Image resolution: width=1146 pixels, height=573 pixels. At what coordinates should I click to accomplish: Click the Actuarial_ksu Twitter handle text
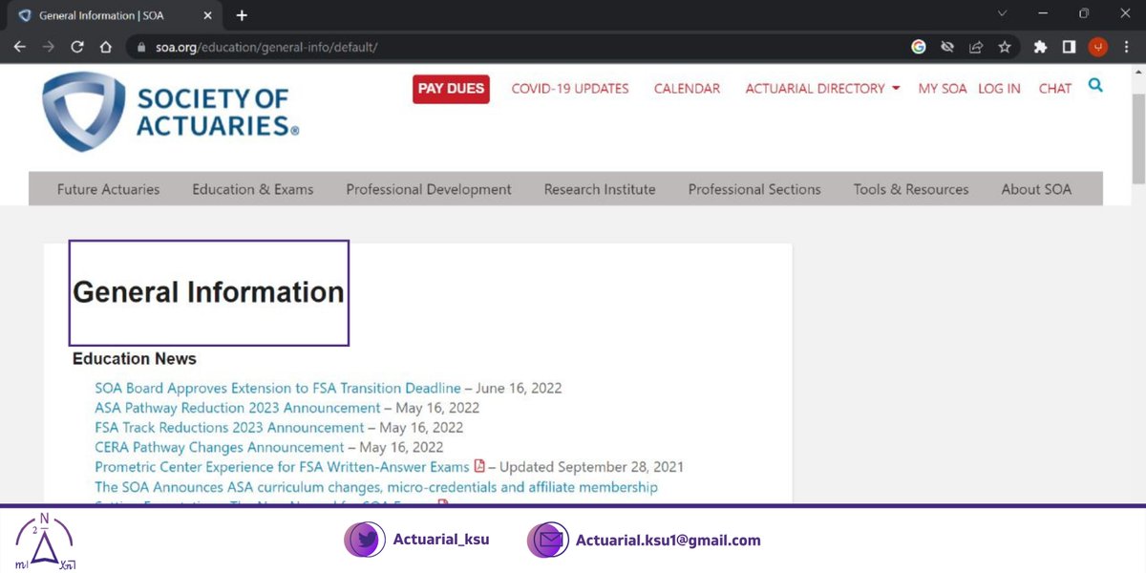click(x=441, y=540)
